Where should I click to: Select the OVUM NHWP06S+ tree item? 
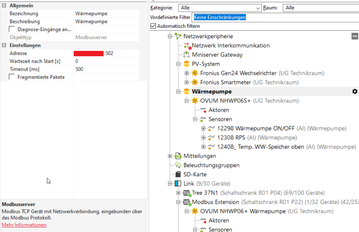coord(226,101)
